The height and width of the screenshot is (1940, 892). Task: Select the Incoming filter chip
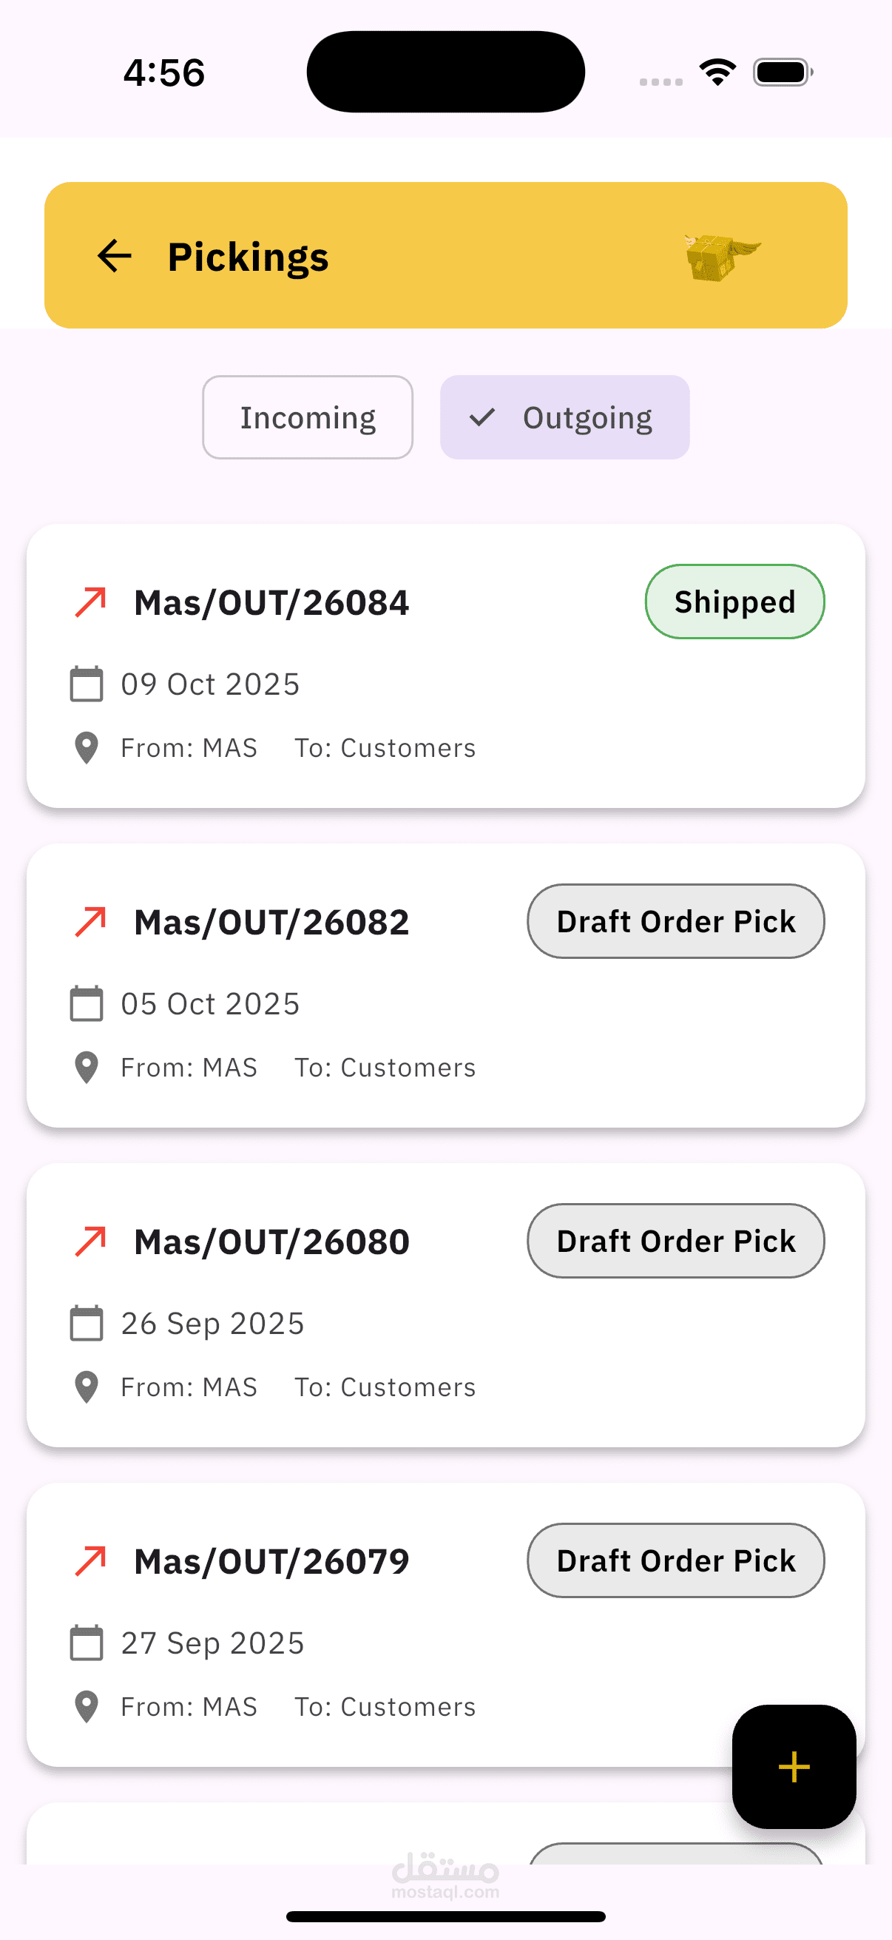tap(307, 417)
